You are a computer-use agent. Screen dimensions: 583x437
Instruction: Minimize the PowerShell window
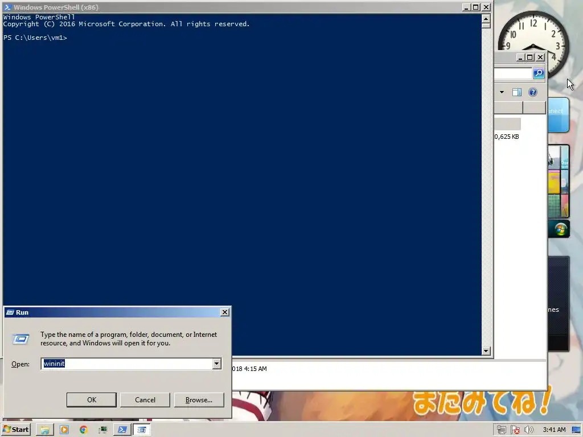(466, 7)
